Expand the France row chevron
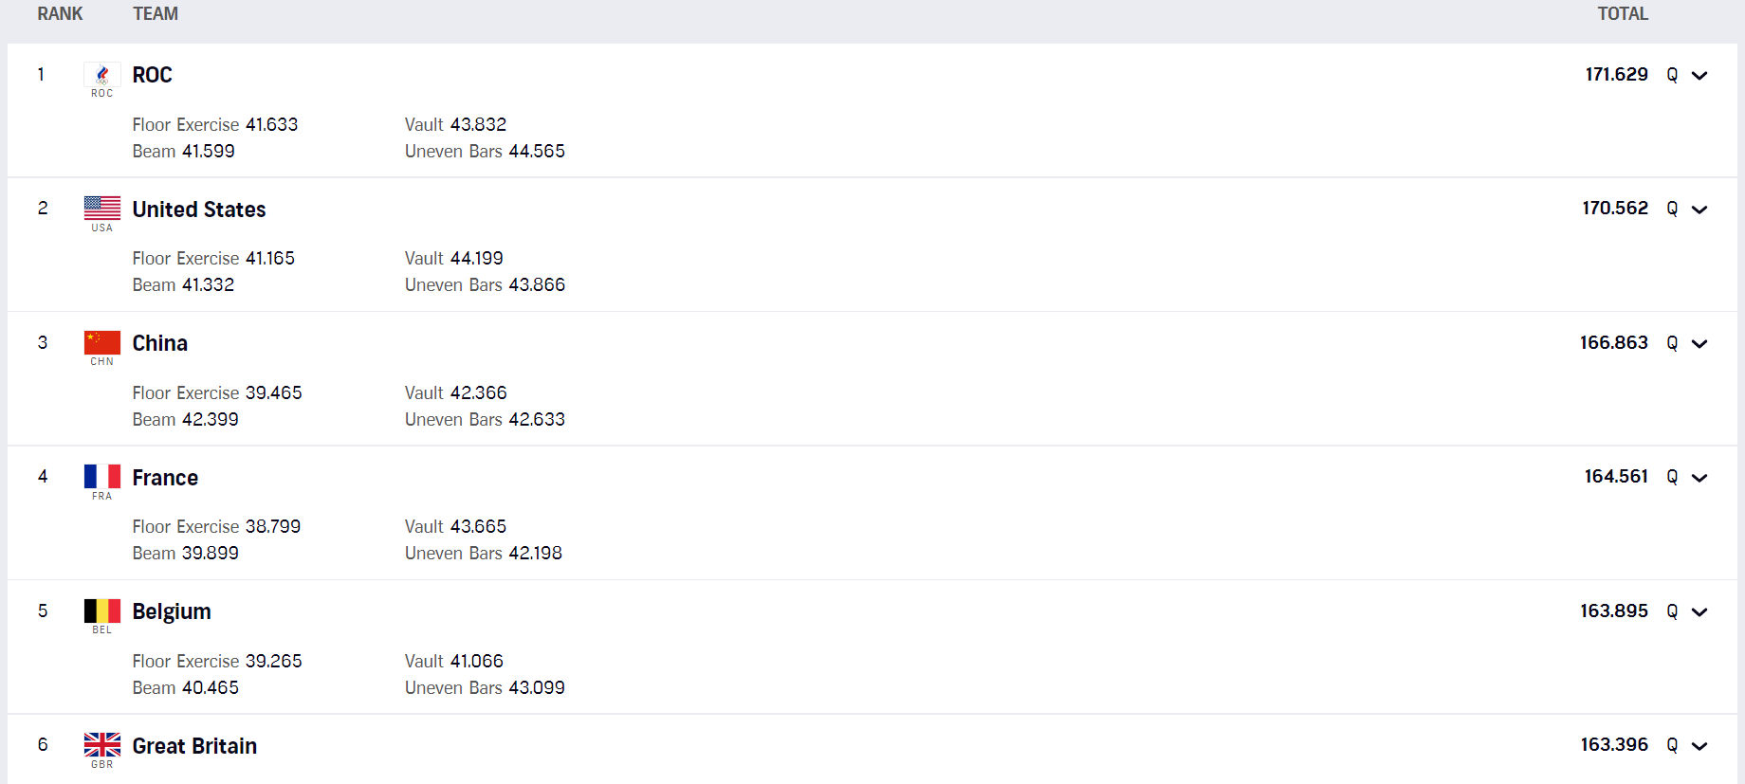 click(x=1699, y=478)
